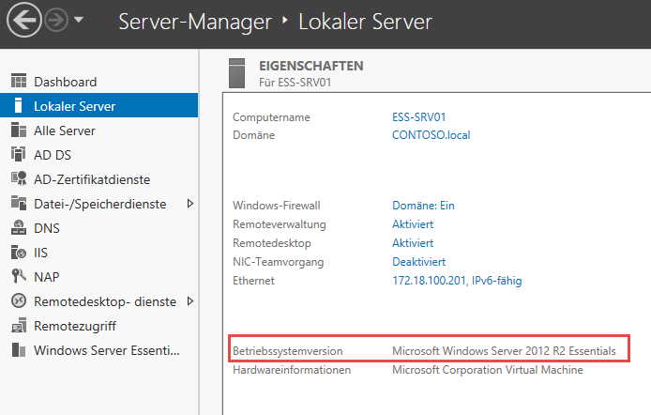
Task: Click the ESS-SRV01 computer name link
Action: click(x=419, y=117)
